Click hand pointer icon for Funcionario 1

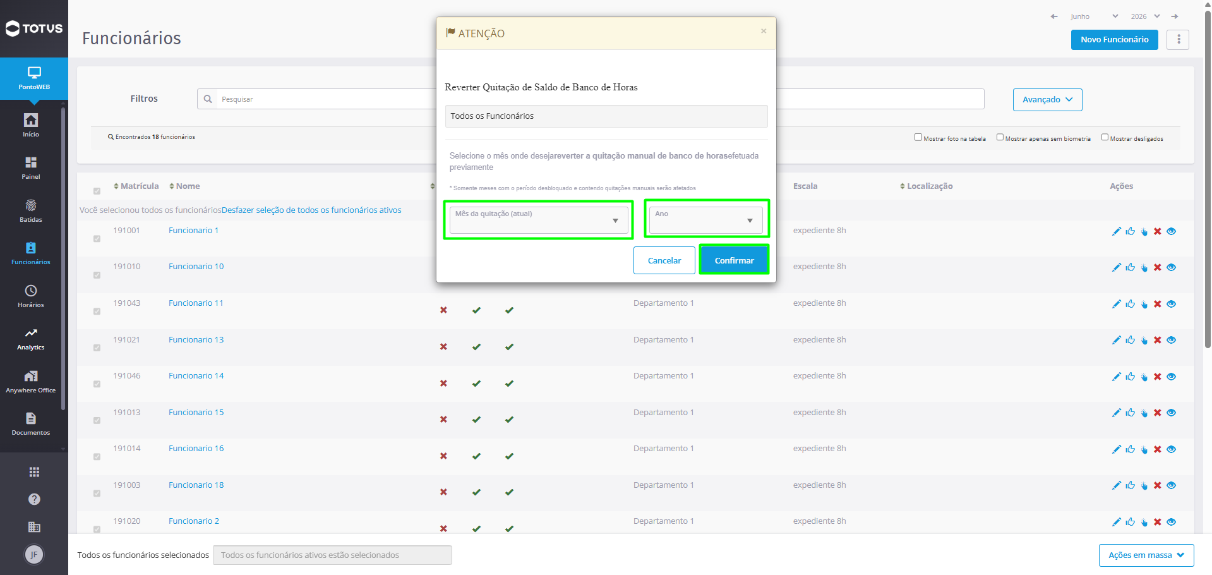coord(1144,231)
